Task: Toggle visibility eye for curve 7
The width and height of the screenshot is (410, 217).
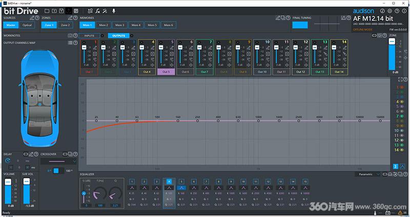Action: pyautogui.click(x=402, y=116)
